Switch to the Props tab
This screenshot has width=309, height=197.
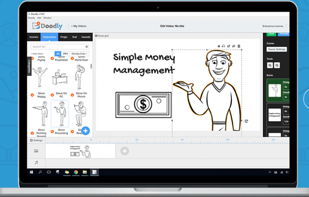(x=64, y=37)
